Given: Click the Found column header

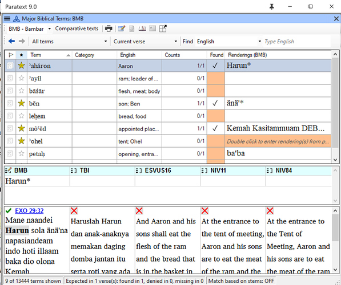Looking at the screenshot, I should click(x=216, y=55).
